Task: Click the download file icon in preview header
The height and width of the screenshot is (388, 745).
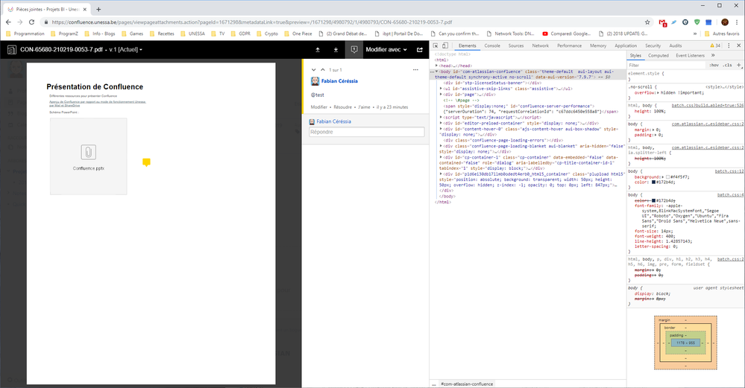Action: click(x=336, y=49)
